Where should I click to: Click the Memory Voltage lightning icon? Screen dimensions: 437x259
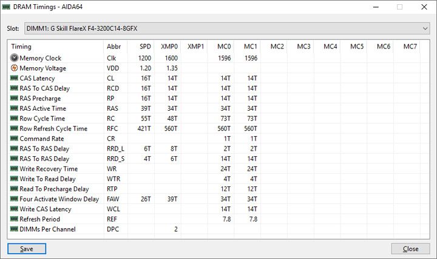[x=14, y=68]
